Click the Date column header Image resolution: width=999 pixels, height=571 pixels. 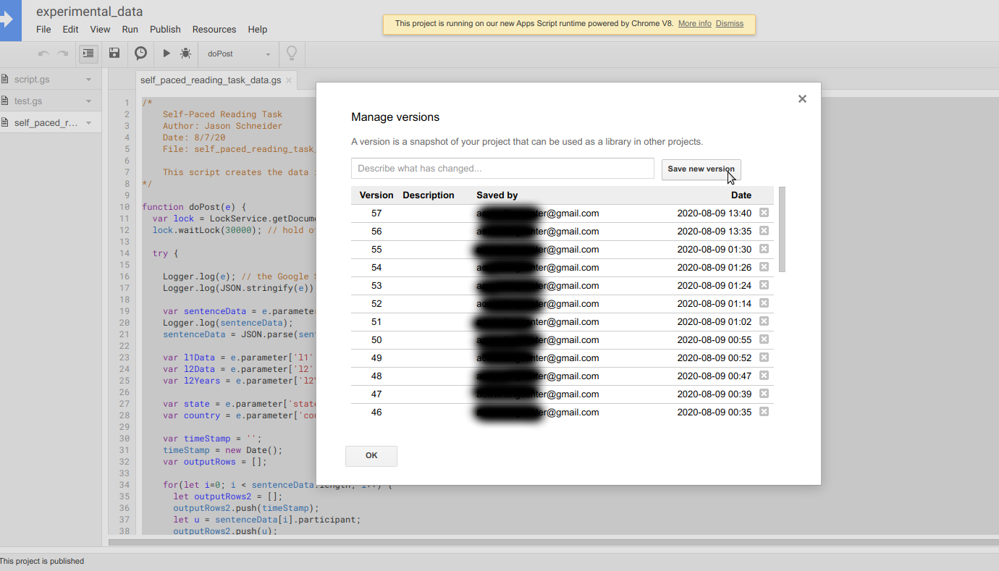point(741,195)
